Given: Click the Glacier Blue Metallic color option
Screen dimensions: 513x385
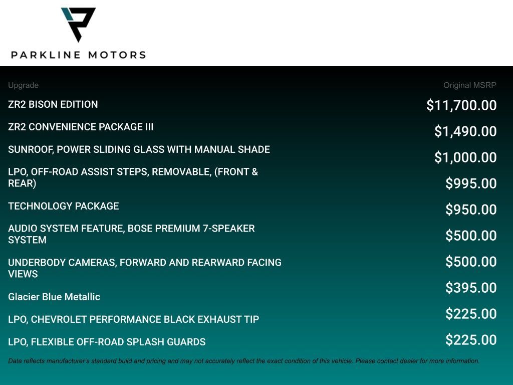Looking at the screenshot, I should pos(54,297).
